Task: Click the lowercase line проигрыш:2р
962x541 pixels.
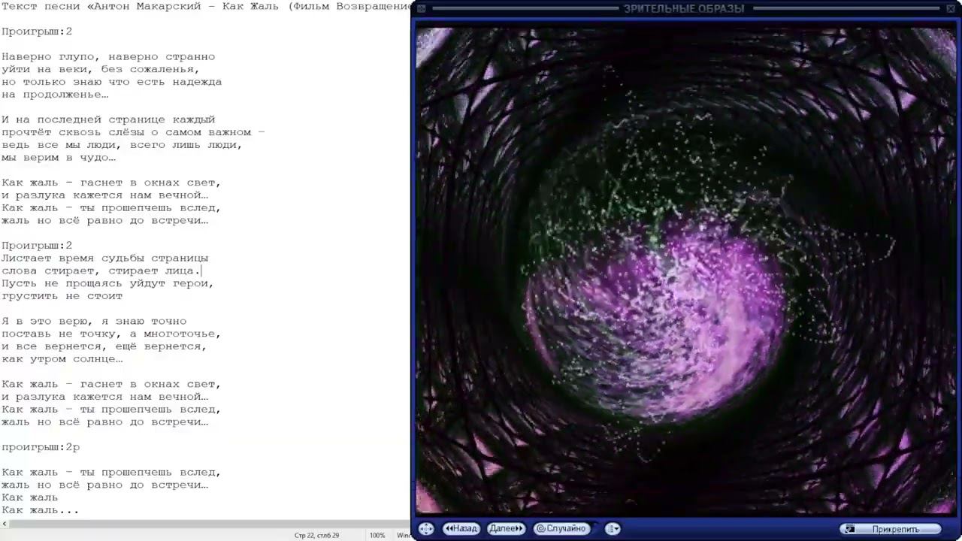Action: point(41,447)
